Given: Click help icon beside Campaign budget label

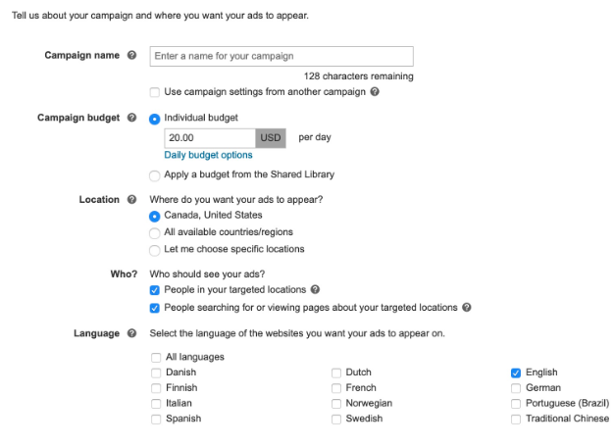Looking at the screenshot, I should 132,118.
